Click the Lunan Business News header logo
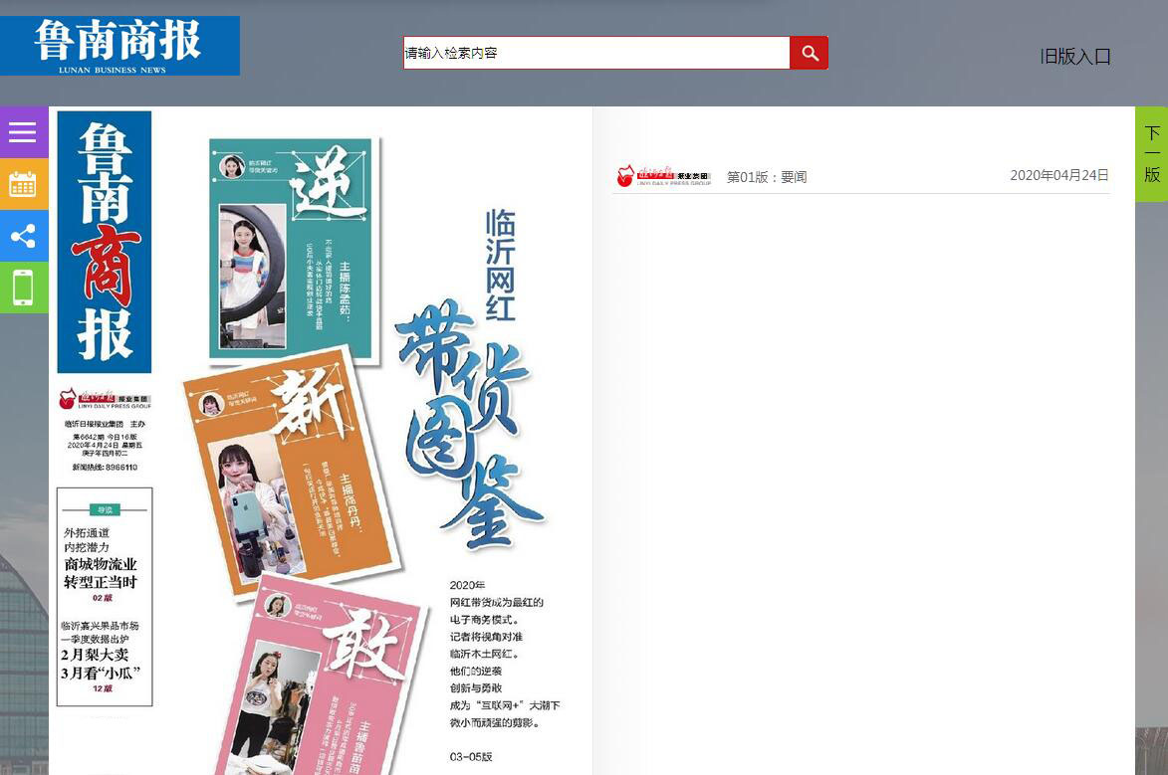Screen dimensions: 1168x775 point(119,46)
